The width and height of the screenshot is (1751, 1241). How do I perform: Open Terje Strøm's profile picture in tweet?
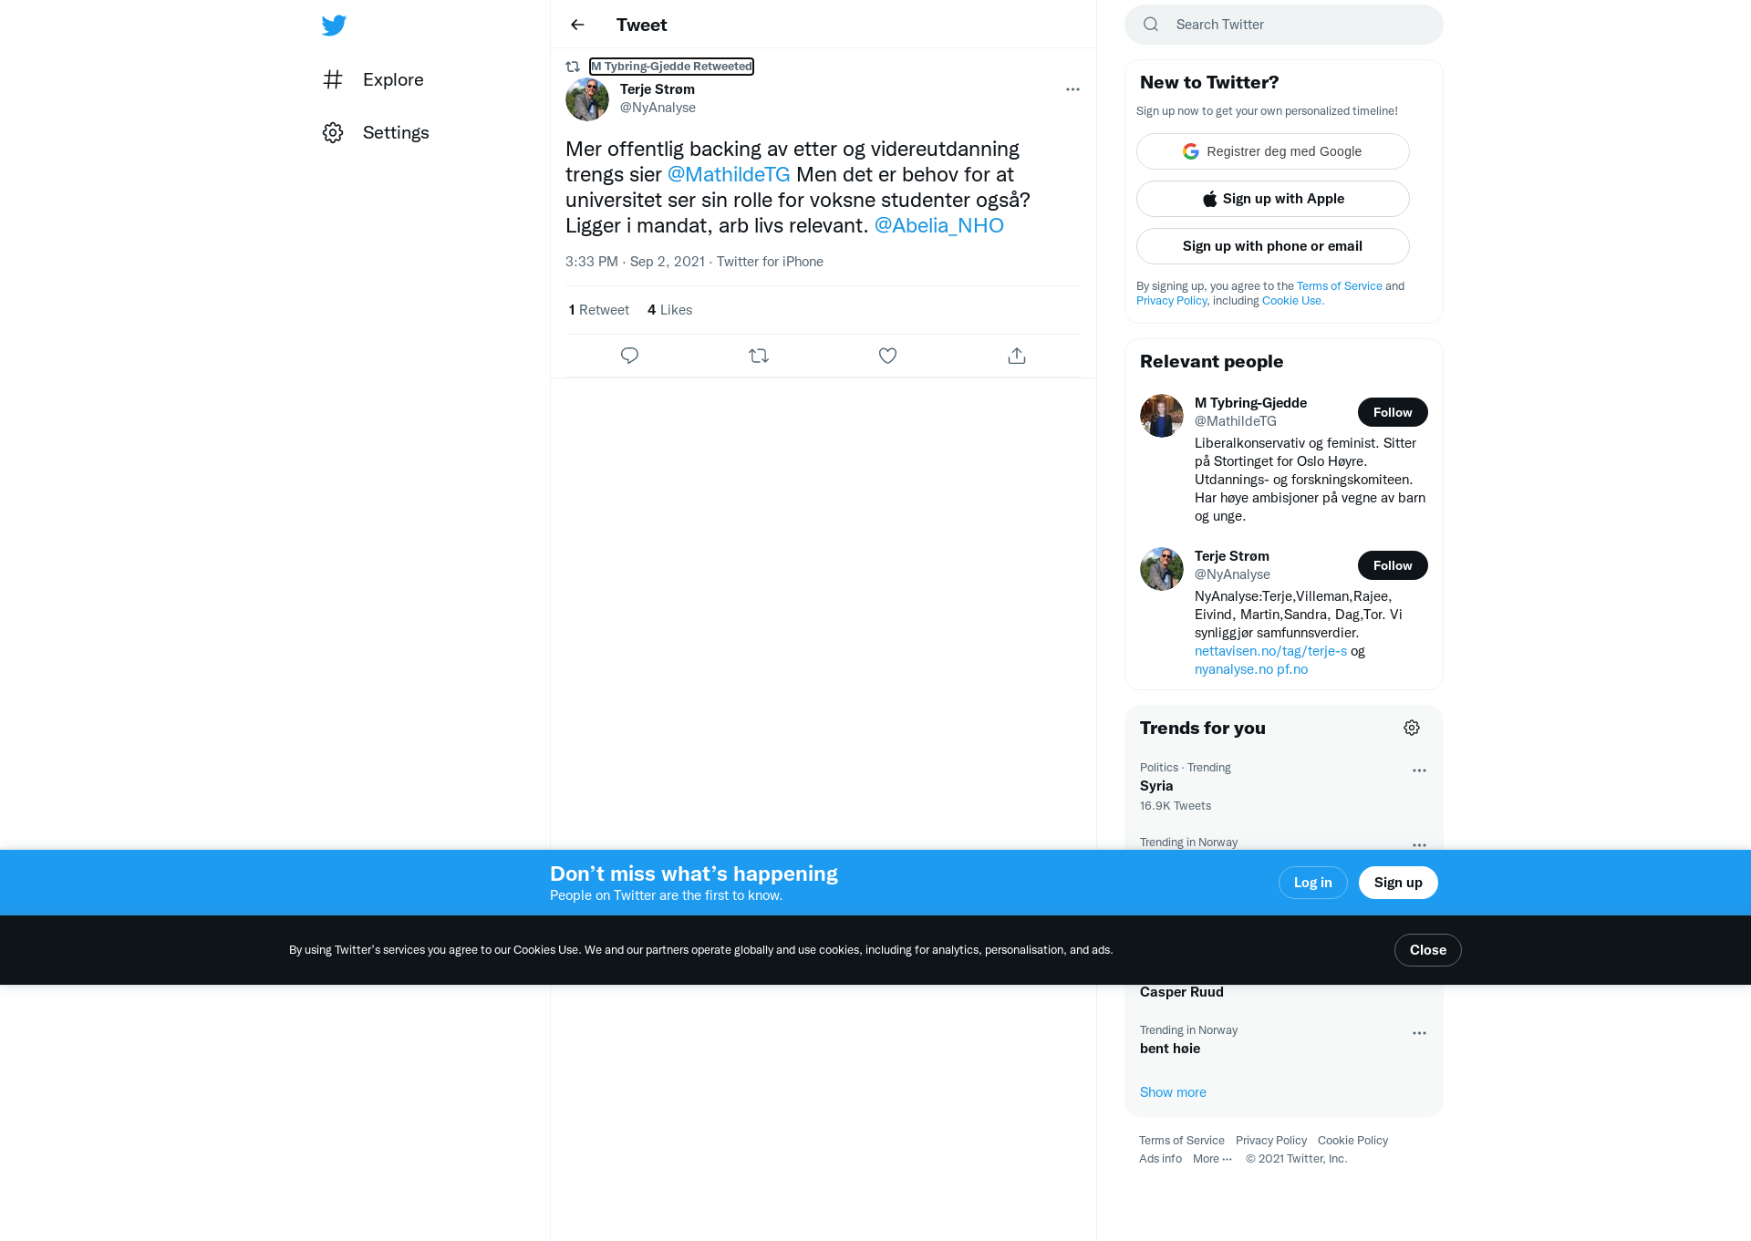coord(587,99)
